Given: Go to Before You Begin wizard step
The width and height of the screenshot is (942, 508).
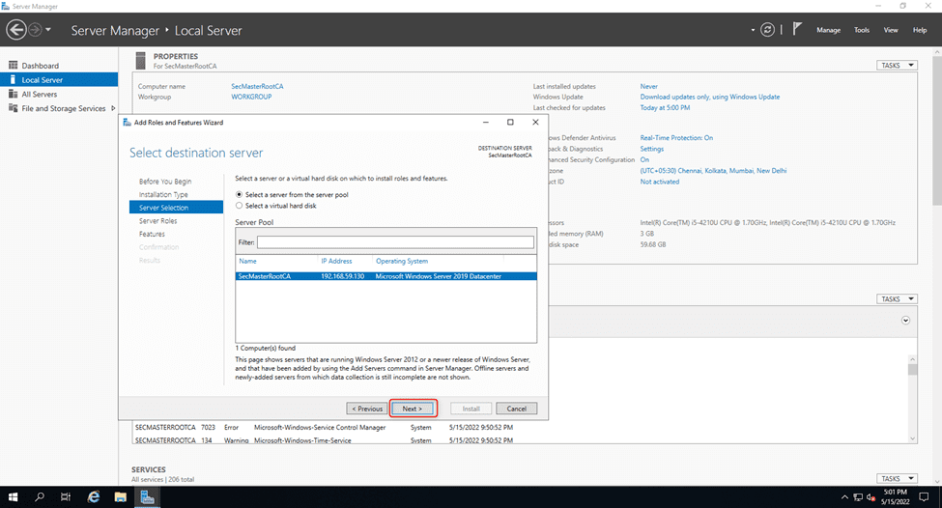Looking at the screenshot, I should tap(165, 182).
